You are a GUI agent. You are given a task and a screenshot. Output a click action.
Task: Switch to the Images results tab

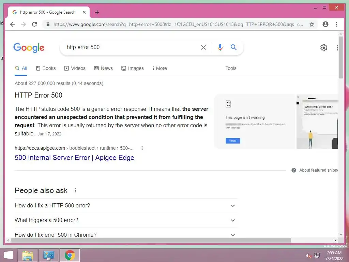[133, 68]
